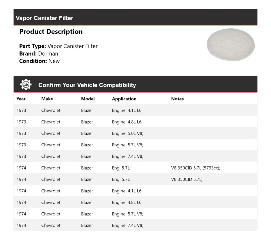
Task: Choose the 1973 Blazer 5.0L V8 row
Action: (135, 133)
